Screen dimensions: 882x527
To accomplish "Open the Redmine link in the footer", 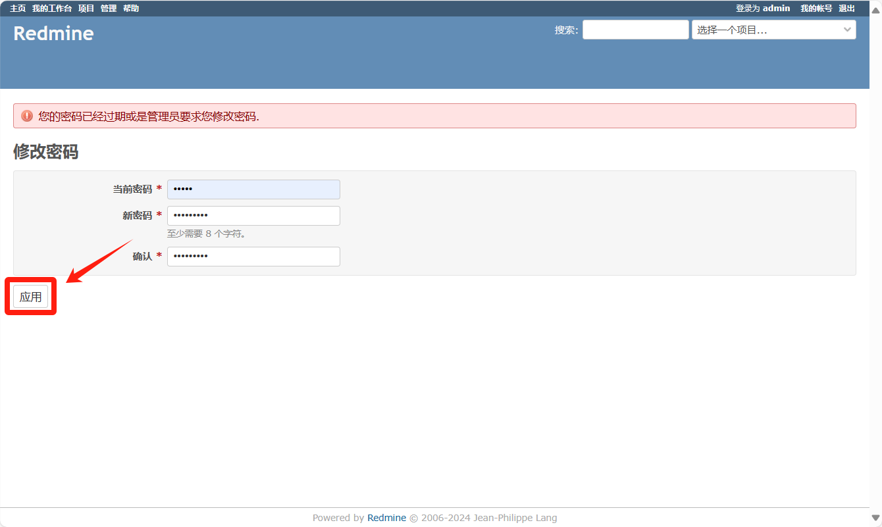I will tap(386, 518).
